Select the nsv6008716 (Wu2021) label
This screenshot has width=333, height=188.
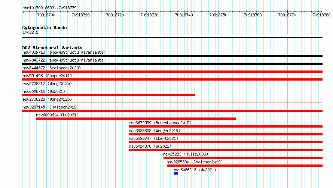coord(44,91)
